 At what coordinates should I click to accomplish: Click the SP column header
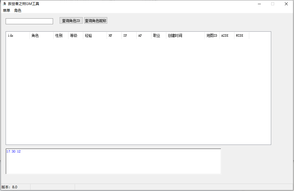[129, 35]
